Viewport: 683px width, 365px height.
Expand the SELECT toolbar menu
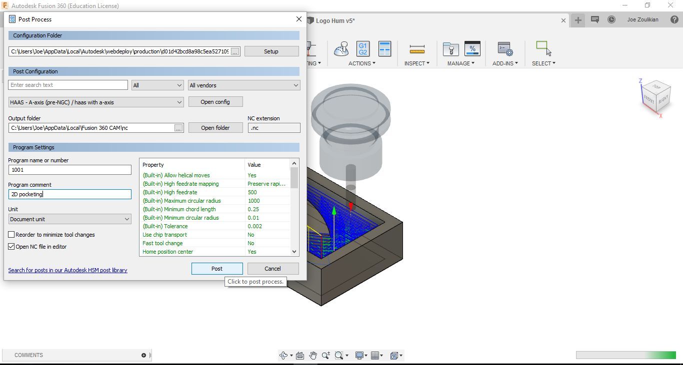point(543,63)
